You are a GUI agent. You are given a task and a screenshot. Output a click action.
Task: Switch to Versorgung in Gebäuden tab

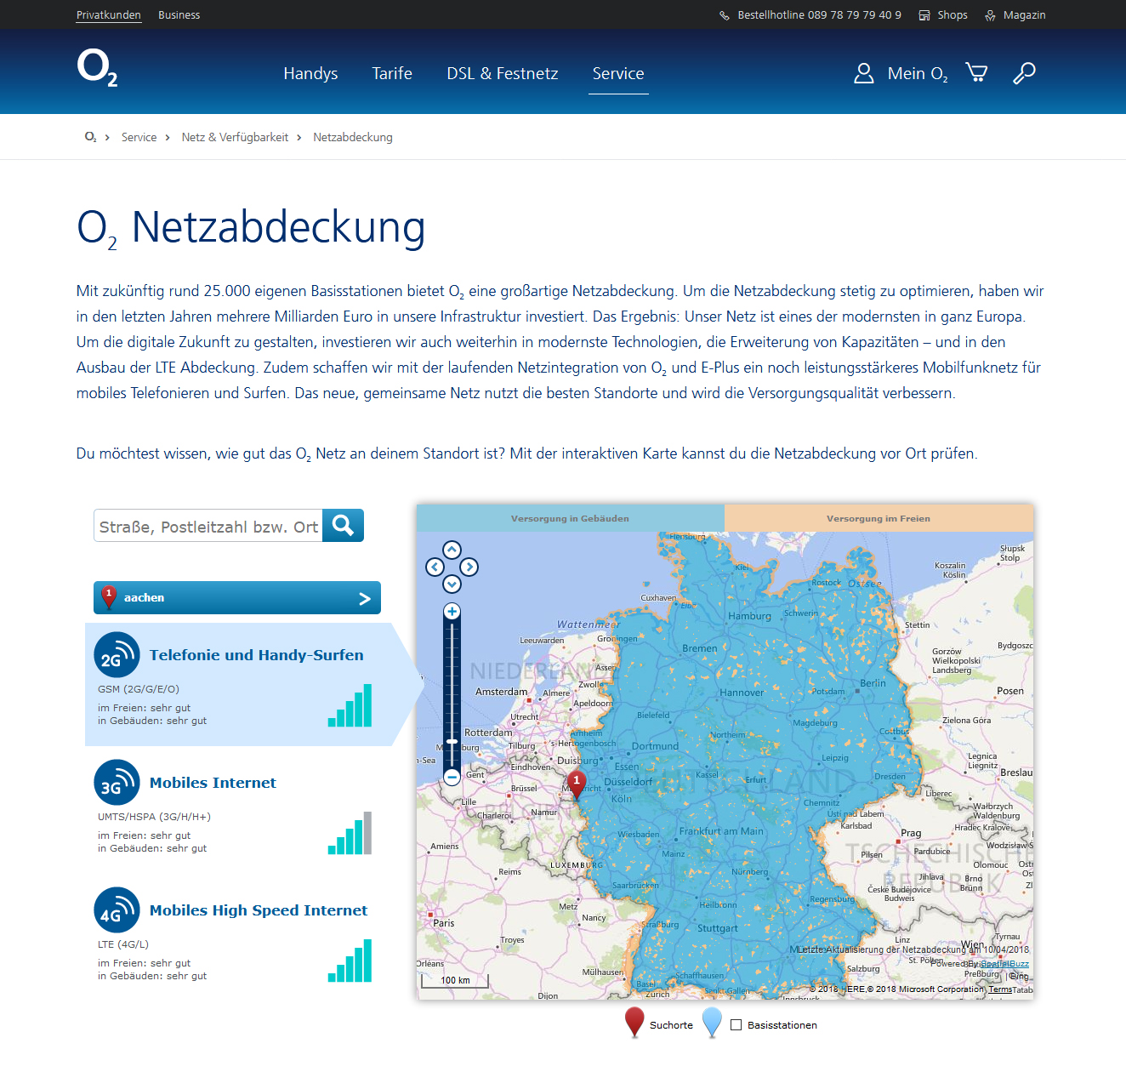click(570, 518)
